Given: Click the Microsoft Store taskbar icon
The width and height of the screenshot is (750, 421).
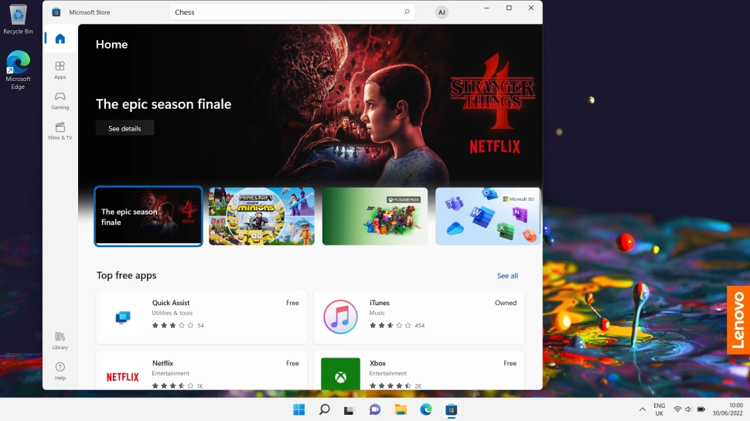Looking at the screenshot, I should coord(451,409).
